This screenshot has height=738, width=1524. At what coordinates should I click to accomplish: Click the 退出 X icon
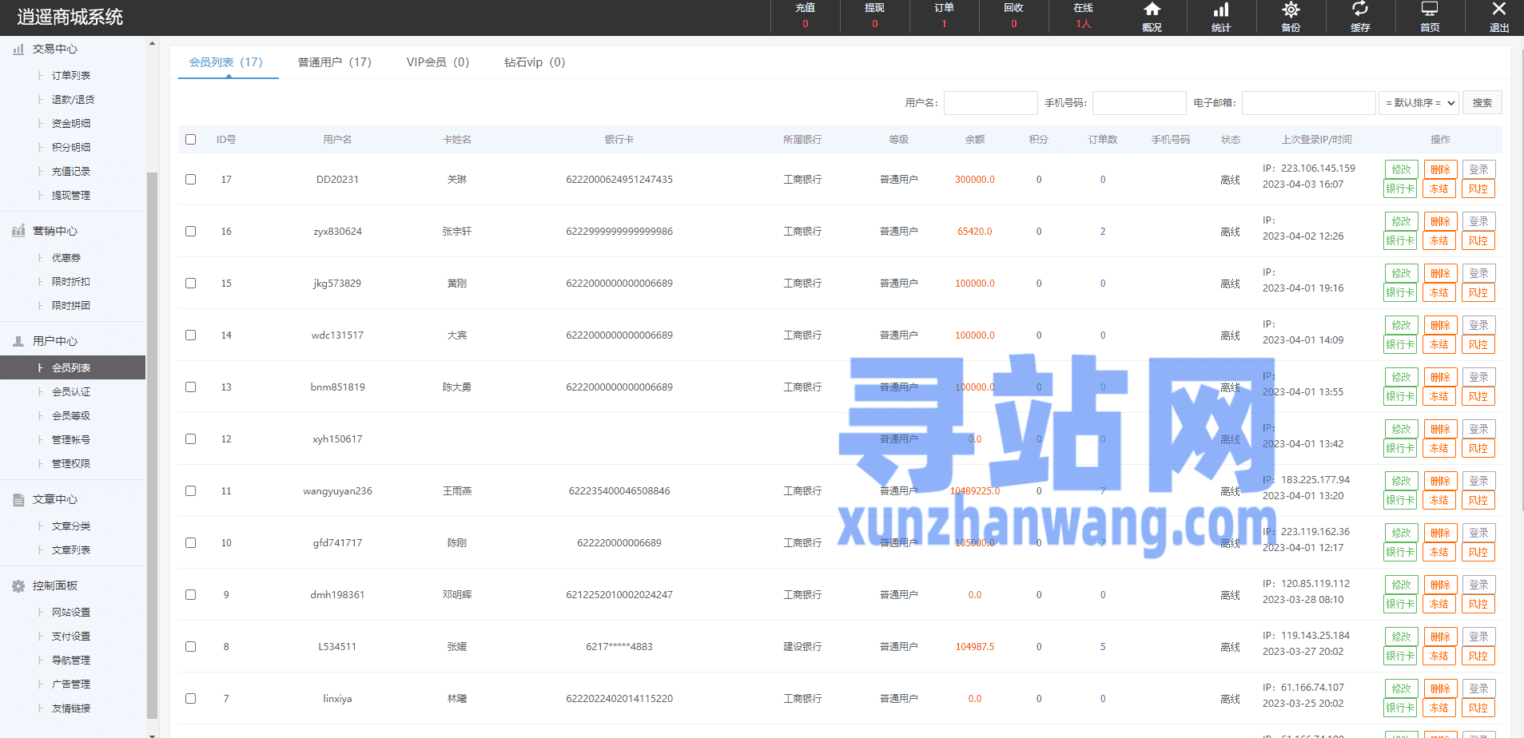coord(1499,10)
